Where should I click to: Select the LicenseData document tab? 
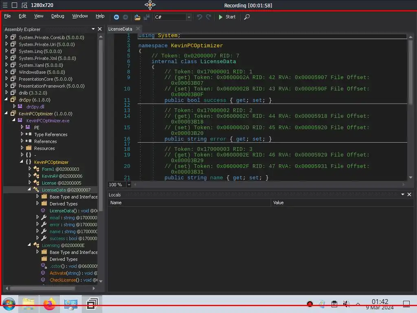[x=120, y=29]
